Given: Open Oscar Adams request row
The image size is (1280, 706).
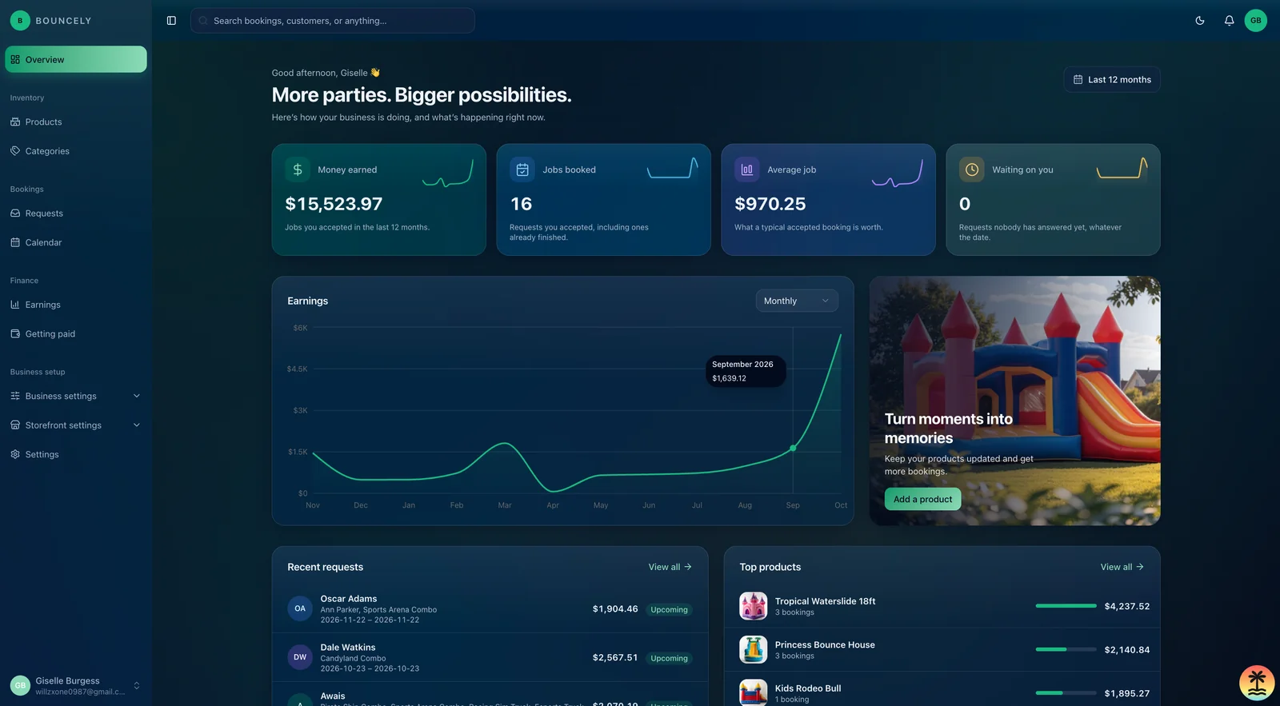Looking at the screenshot, I should 490,609.
